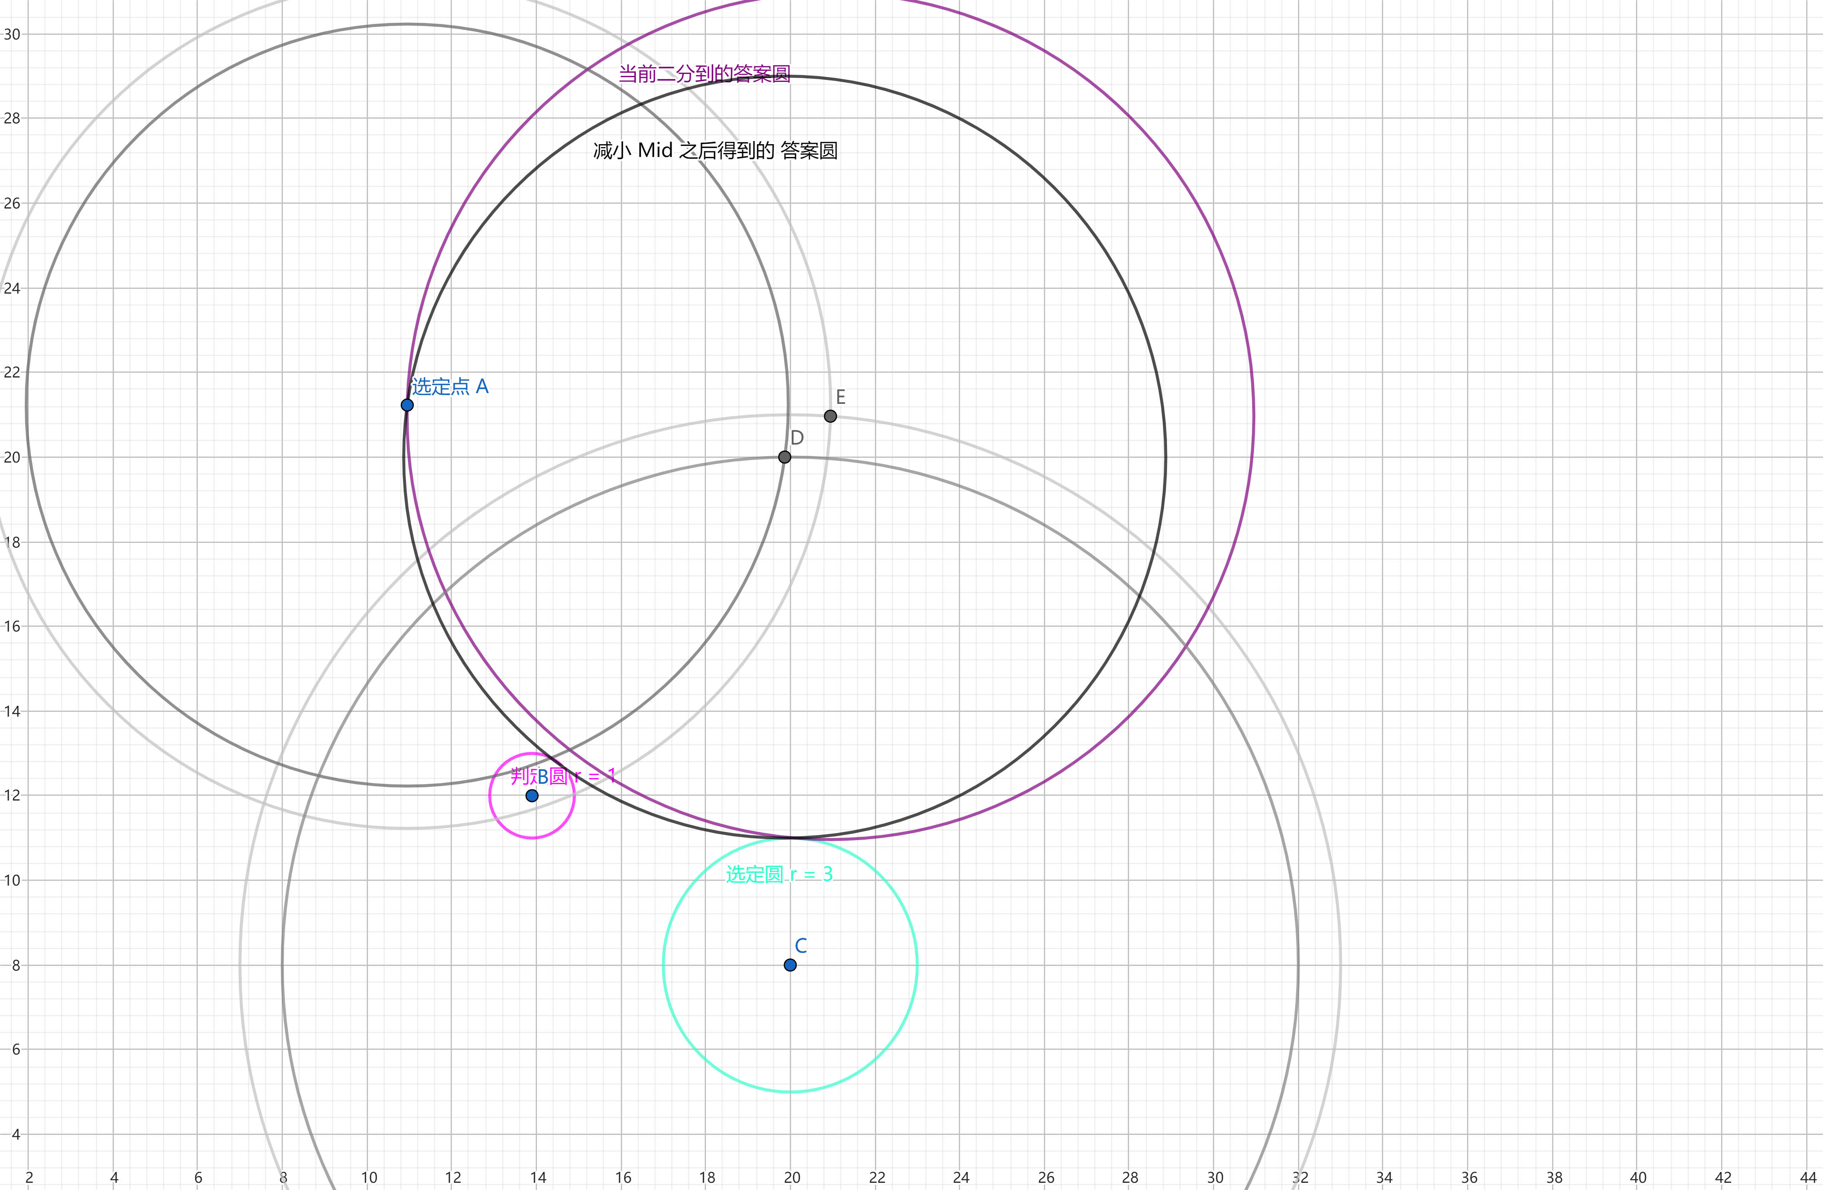Click the x-axis tick label 26
The height and width of the screenshot is (1190, 1823).
pyautogui.click(x=1046, y=1177)
